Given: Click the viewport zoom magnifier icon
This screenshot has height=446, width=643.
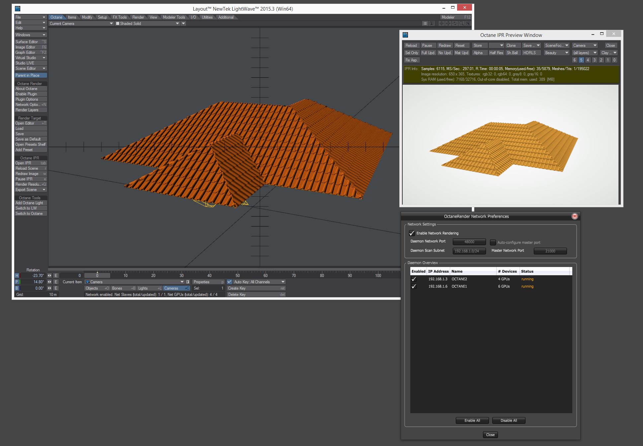Looking at the screenshot, I should 461,24.
